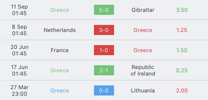Click Greece in the Lithuania match row
This screenshot has height=100, width=208.
60,91
